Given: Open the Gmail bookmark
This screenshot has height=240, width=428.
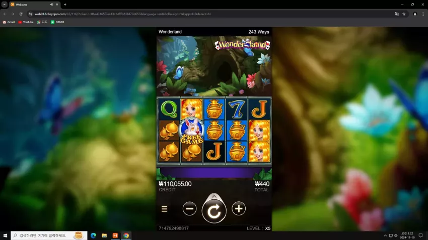Looking at the screenshot, I should (x=9, y=22).
